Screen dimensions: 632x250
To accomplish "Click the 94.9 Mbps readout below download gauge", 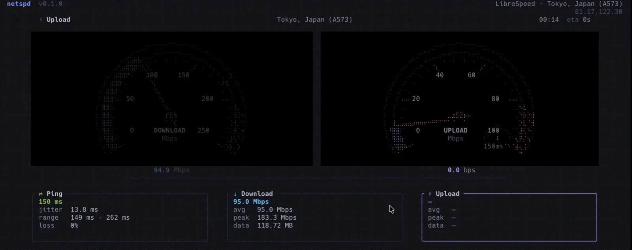I will click(171, 170).
